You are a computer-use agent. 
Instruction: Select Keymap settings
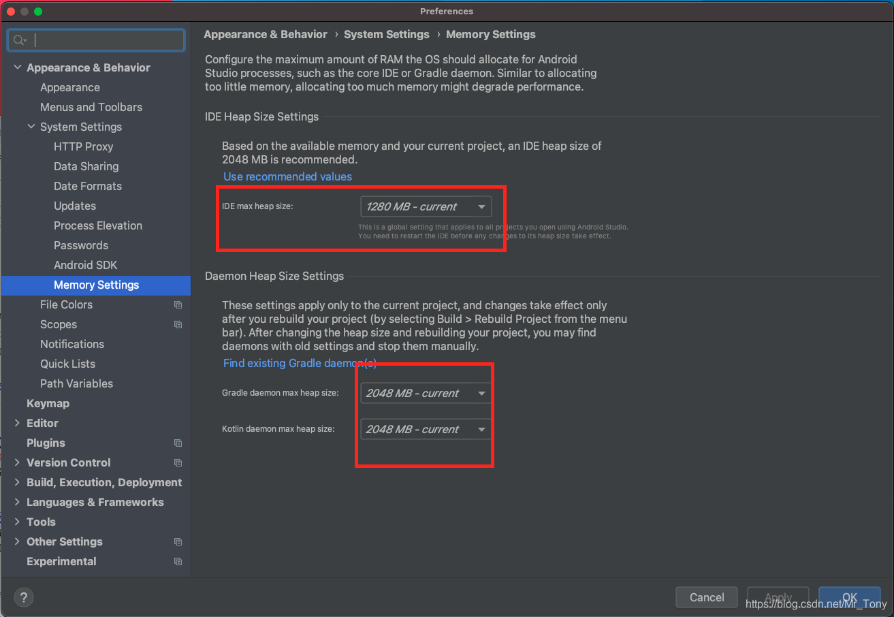pos(48,403)
